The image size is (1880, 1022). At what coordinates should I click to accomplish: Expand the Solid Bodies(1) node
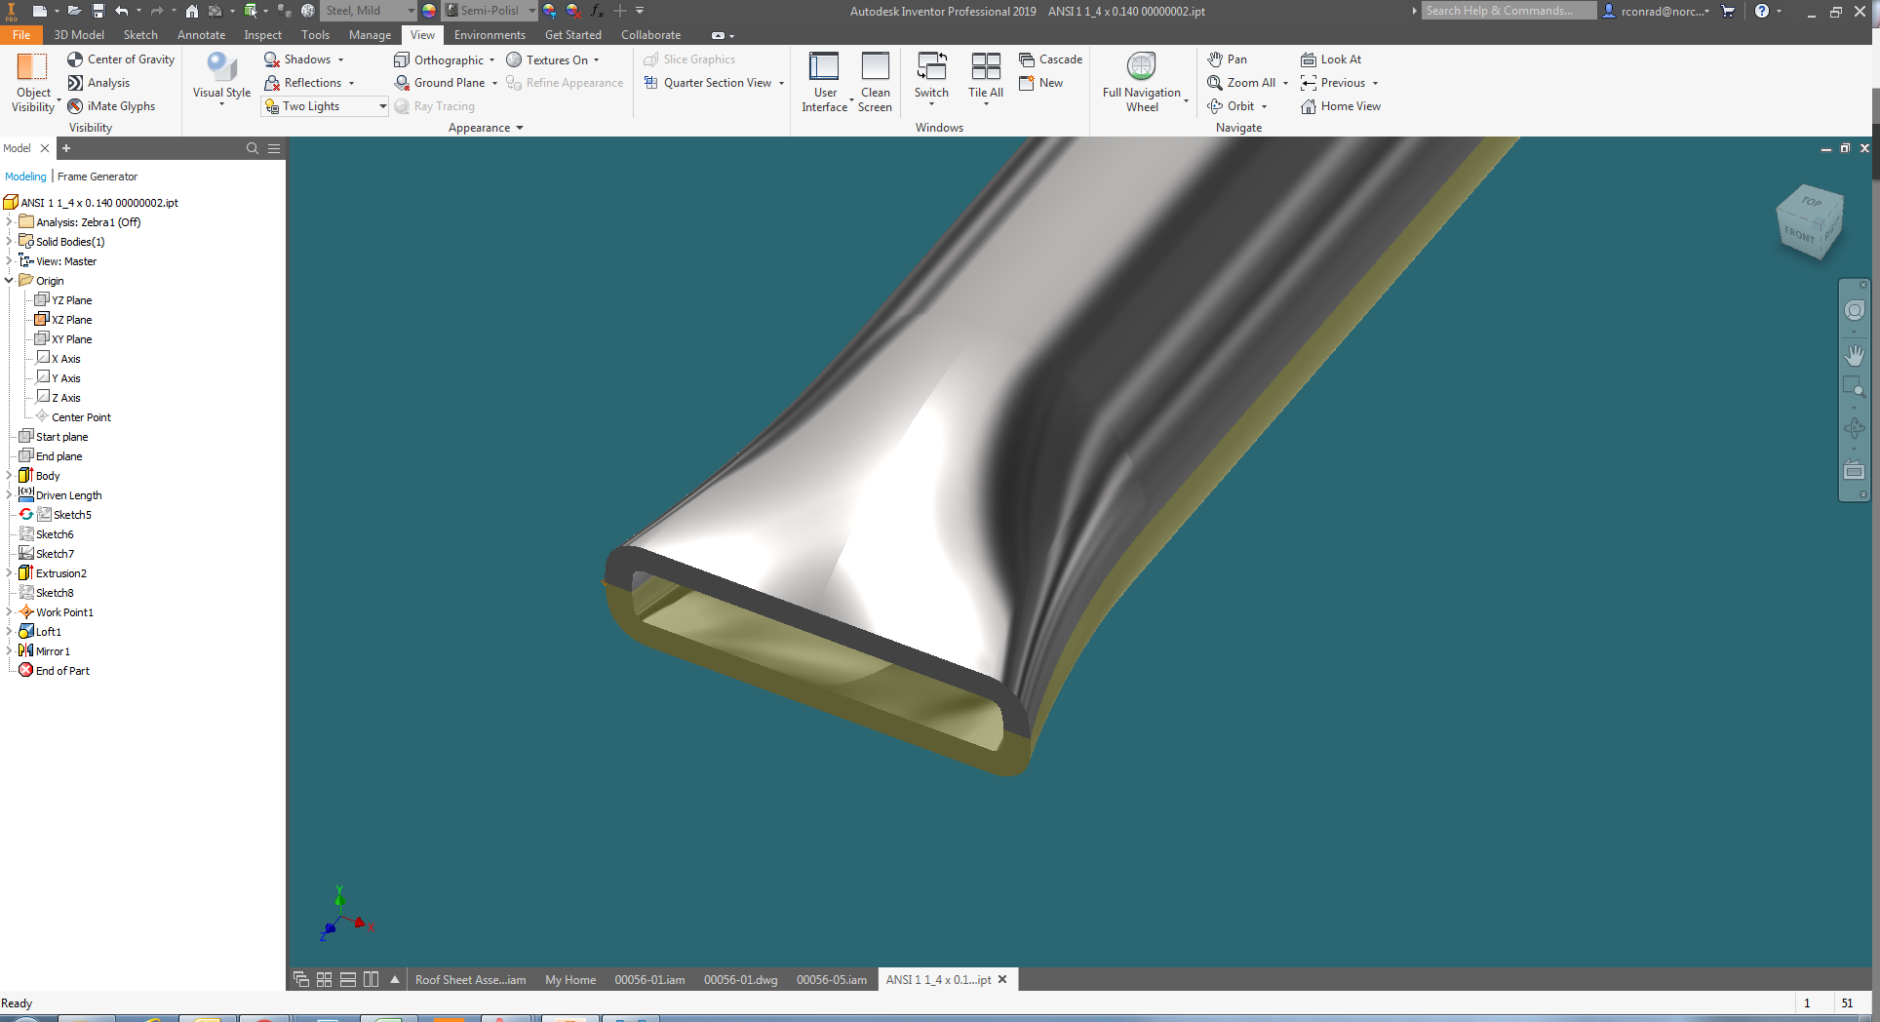pyautogui.click(x=9, y=242)
